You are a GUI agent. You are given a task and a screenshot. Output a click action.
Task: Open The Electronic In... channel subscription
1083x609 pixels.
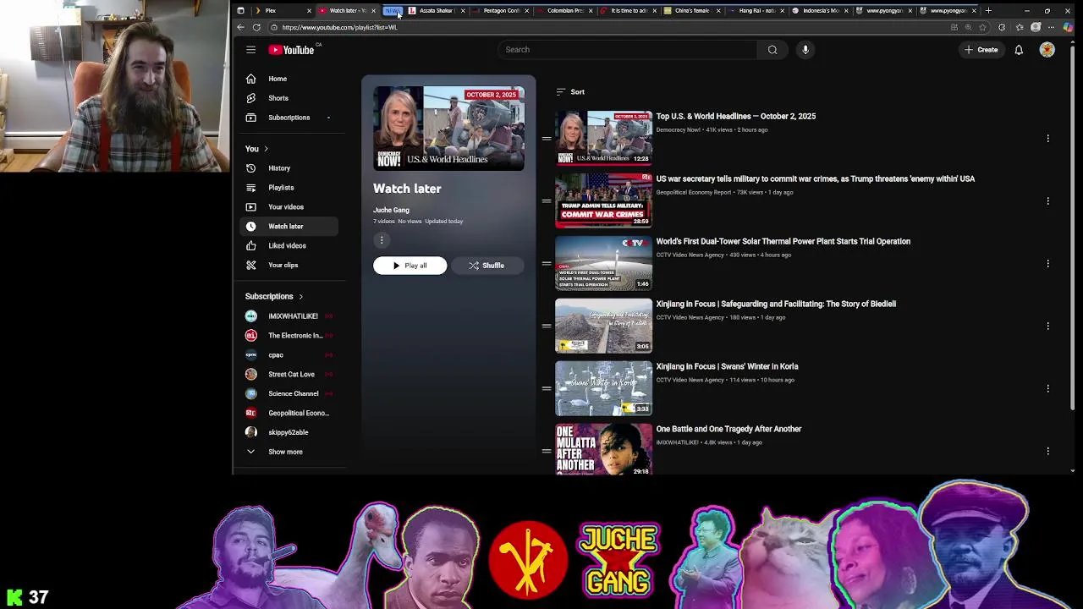tap(288, 336)
